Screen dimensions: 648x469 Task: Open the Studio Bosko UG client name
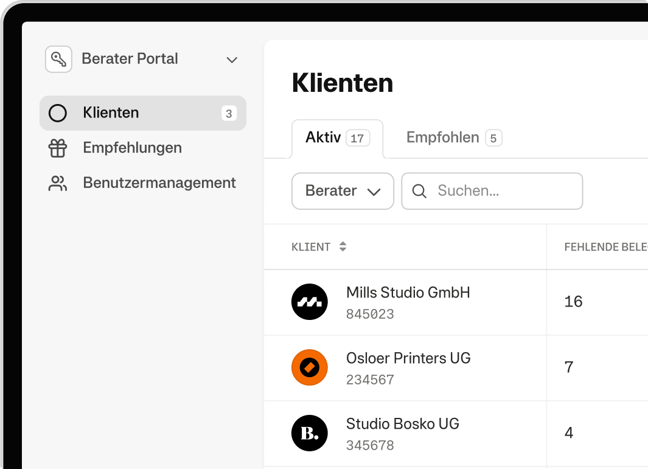(402, 424)
